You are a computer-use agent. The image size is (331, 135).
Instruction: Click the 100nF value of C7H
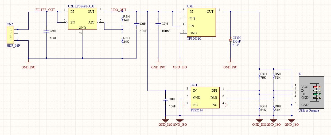(x=166, y=31)
